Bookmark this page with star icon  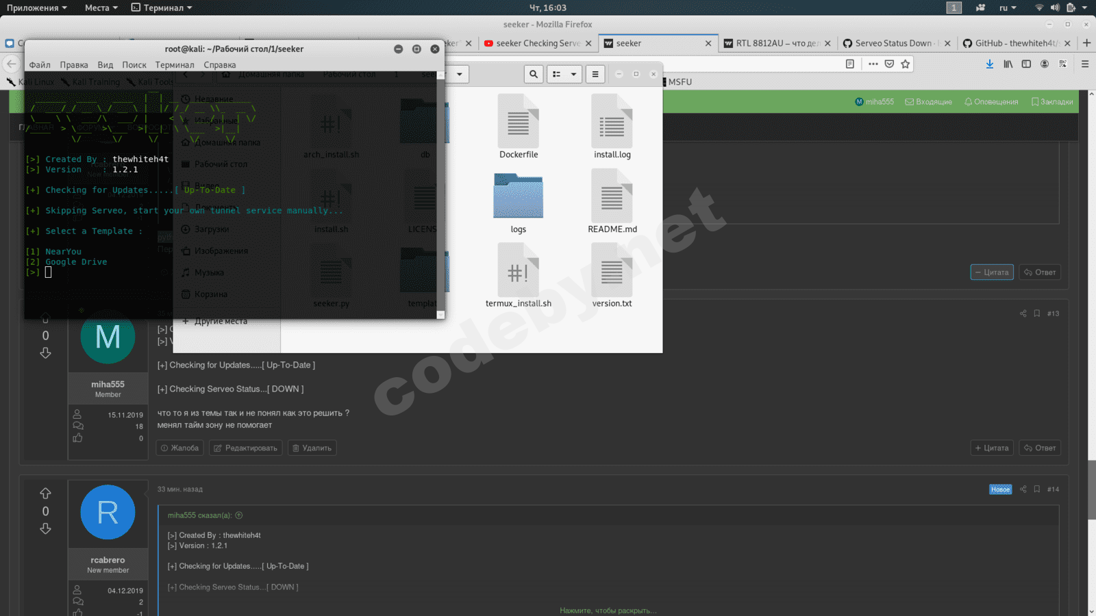pos(906,64)
